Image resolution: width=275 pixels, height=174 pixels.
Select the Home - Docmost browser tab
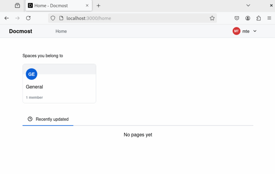point(55,6)
